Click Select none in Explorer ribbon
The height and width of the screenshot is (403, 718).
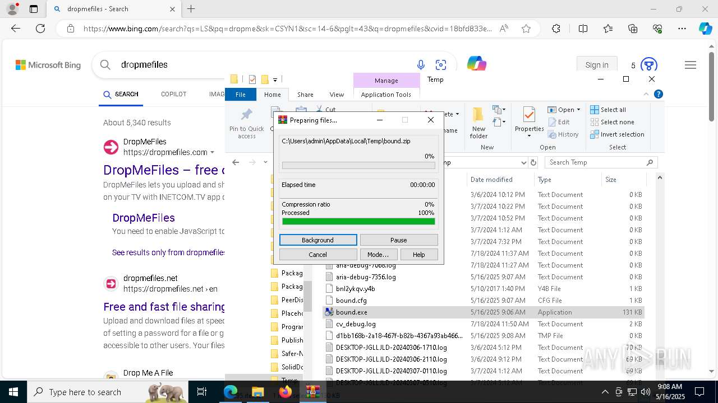click(612, 122)
